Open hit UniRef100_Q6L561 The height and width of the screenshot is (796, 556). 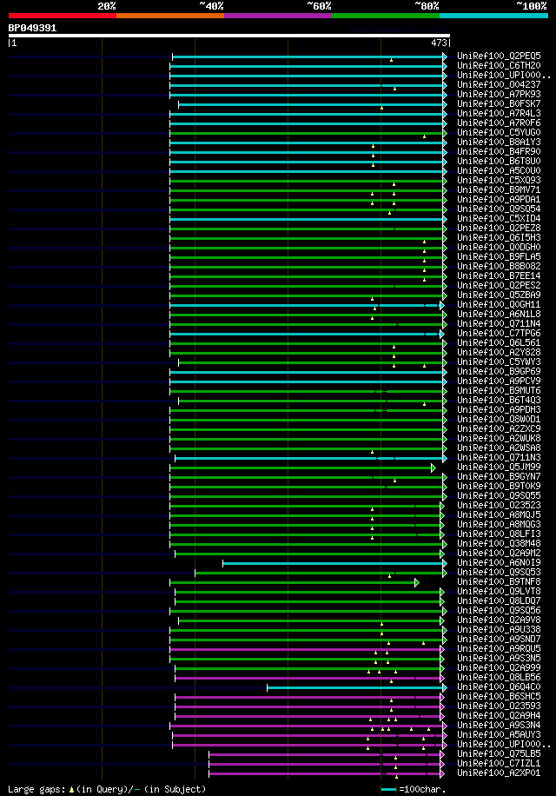[x=499, y=342]
